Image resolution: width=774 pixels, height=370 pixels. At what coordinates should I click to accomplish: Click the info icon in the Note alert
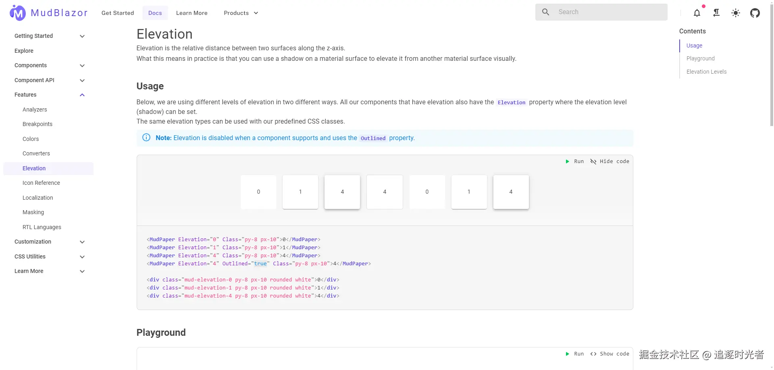pyautogui.click(x=146, y=138)
